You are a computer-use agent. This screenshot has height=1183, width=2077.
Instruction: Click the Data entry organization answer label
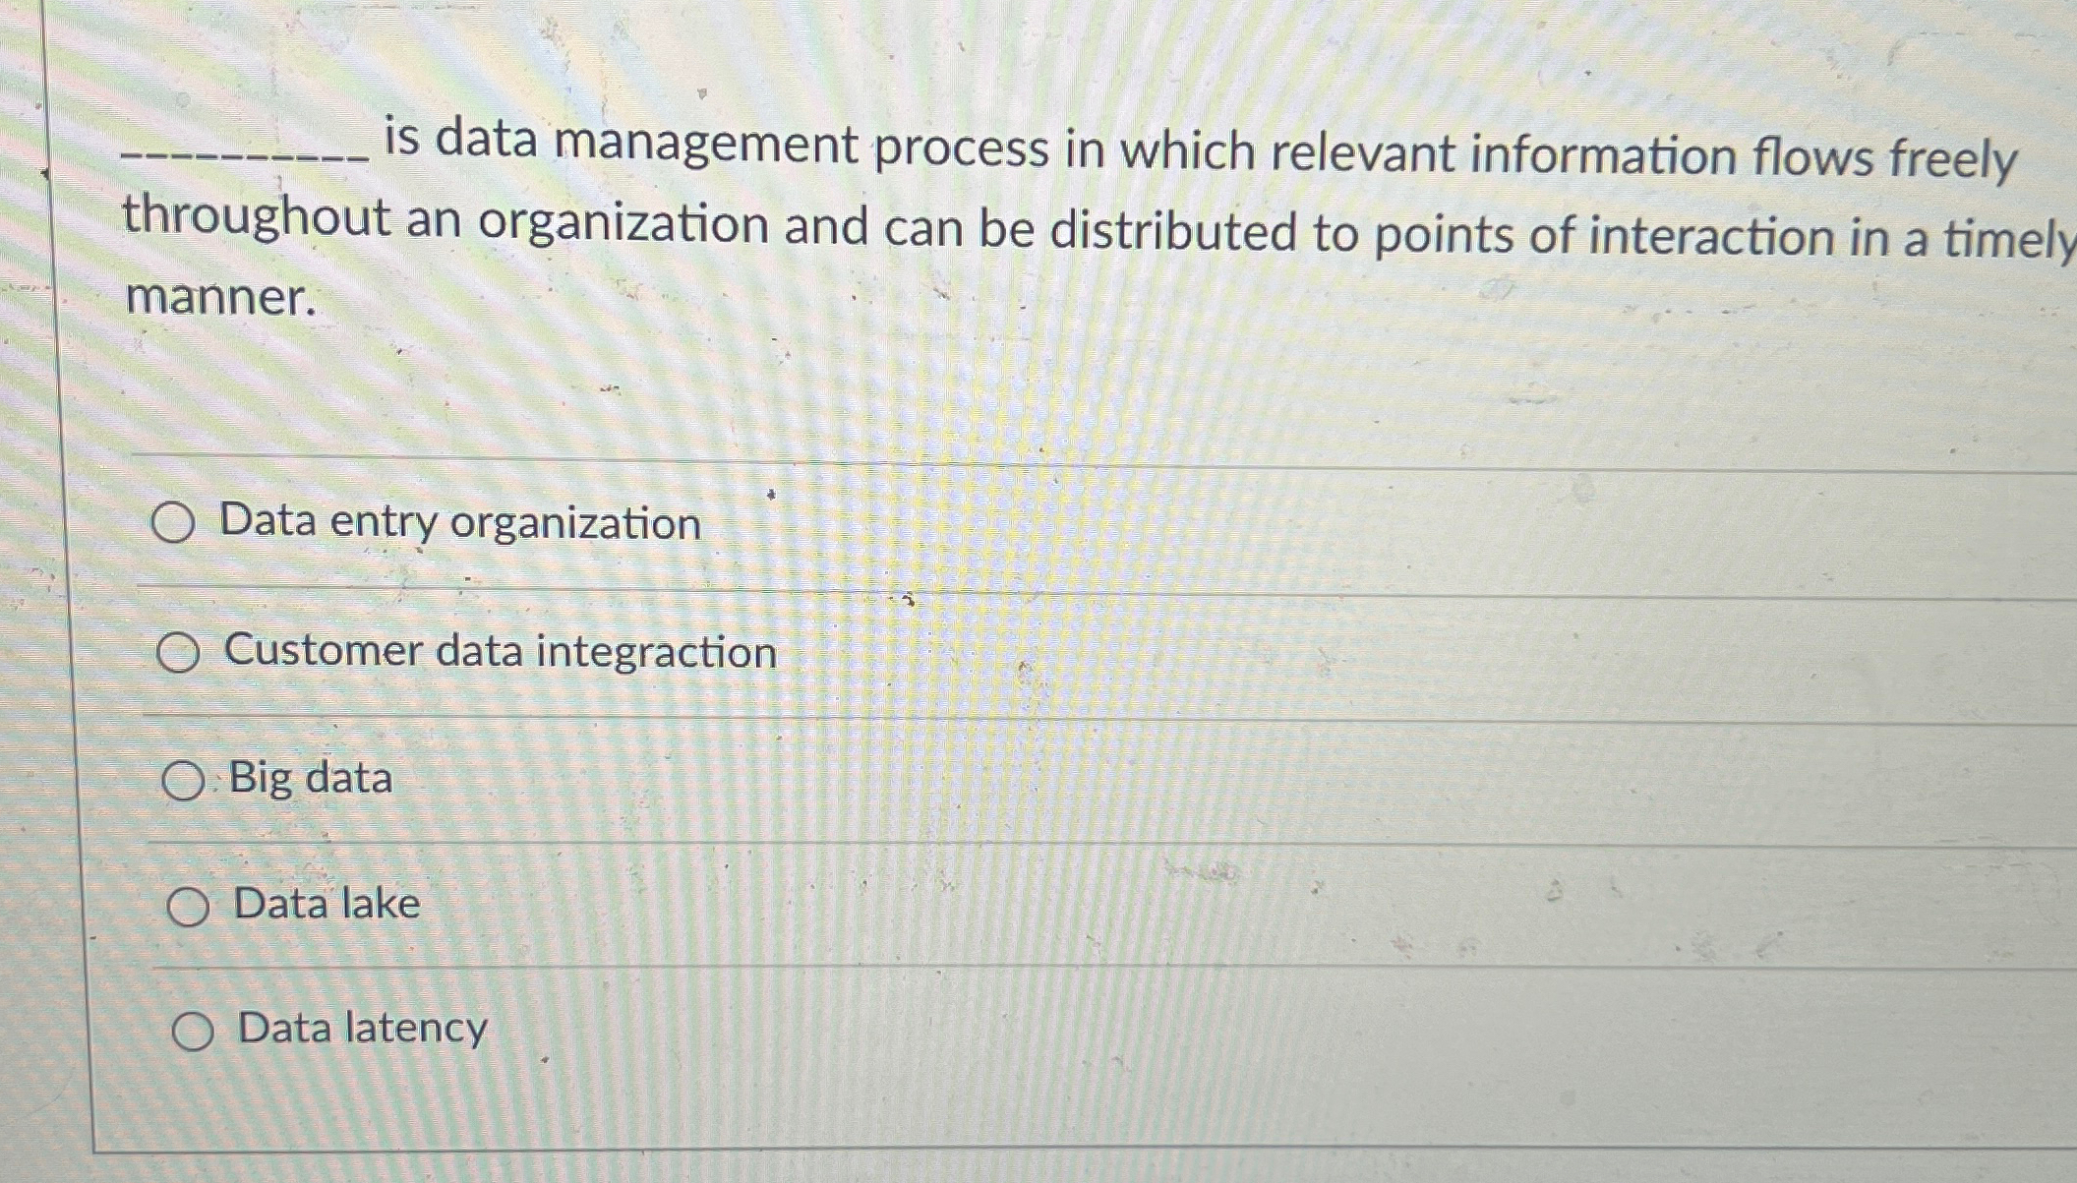(460, 522)
